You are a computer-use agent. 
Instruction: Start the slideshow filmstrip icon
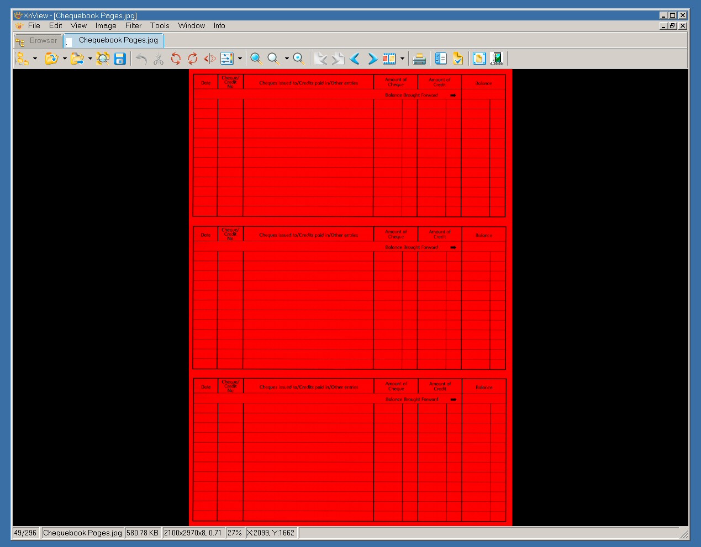[x=389, y=59]
